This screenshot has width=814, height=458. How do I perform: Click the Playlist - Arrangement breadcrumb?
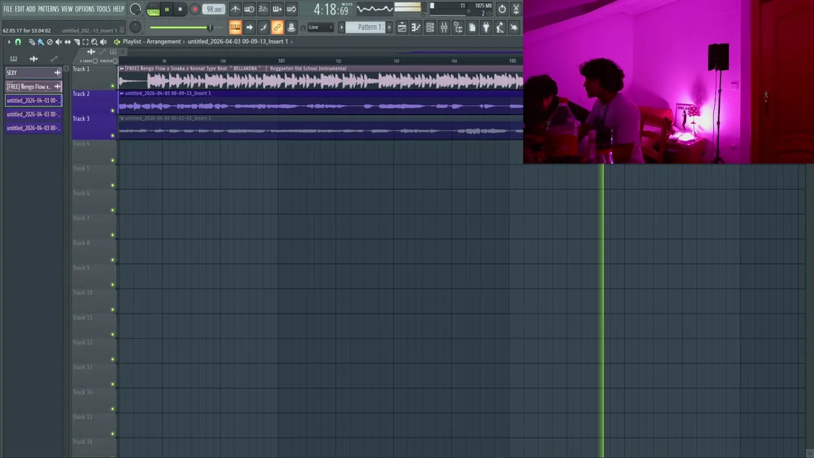click(151, 41)
